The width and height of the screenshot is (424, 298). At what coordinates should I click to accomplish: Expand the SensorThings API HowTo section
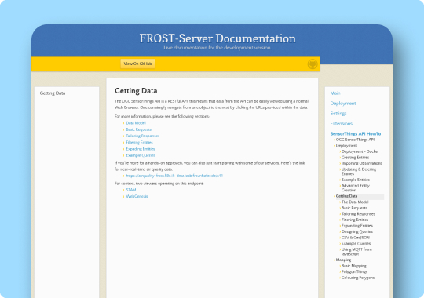tap(356, 134)
